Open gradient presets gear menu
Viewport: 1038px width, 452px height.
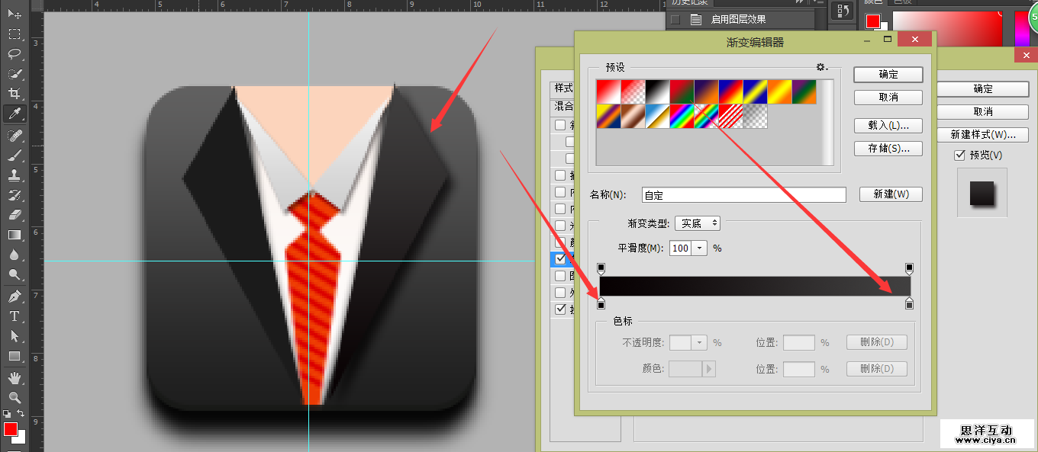822,67
